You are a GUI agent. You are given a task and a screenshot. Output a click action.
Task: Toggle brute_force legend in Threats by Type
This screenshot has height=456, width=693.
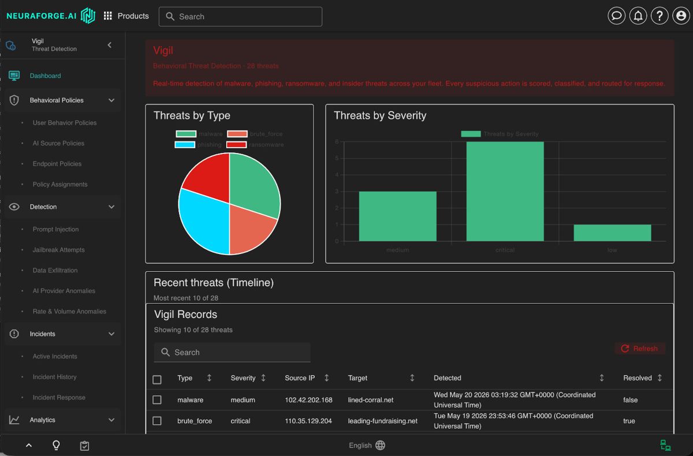point(255,134)
